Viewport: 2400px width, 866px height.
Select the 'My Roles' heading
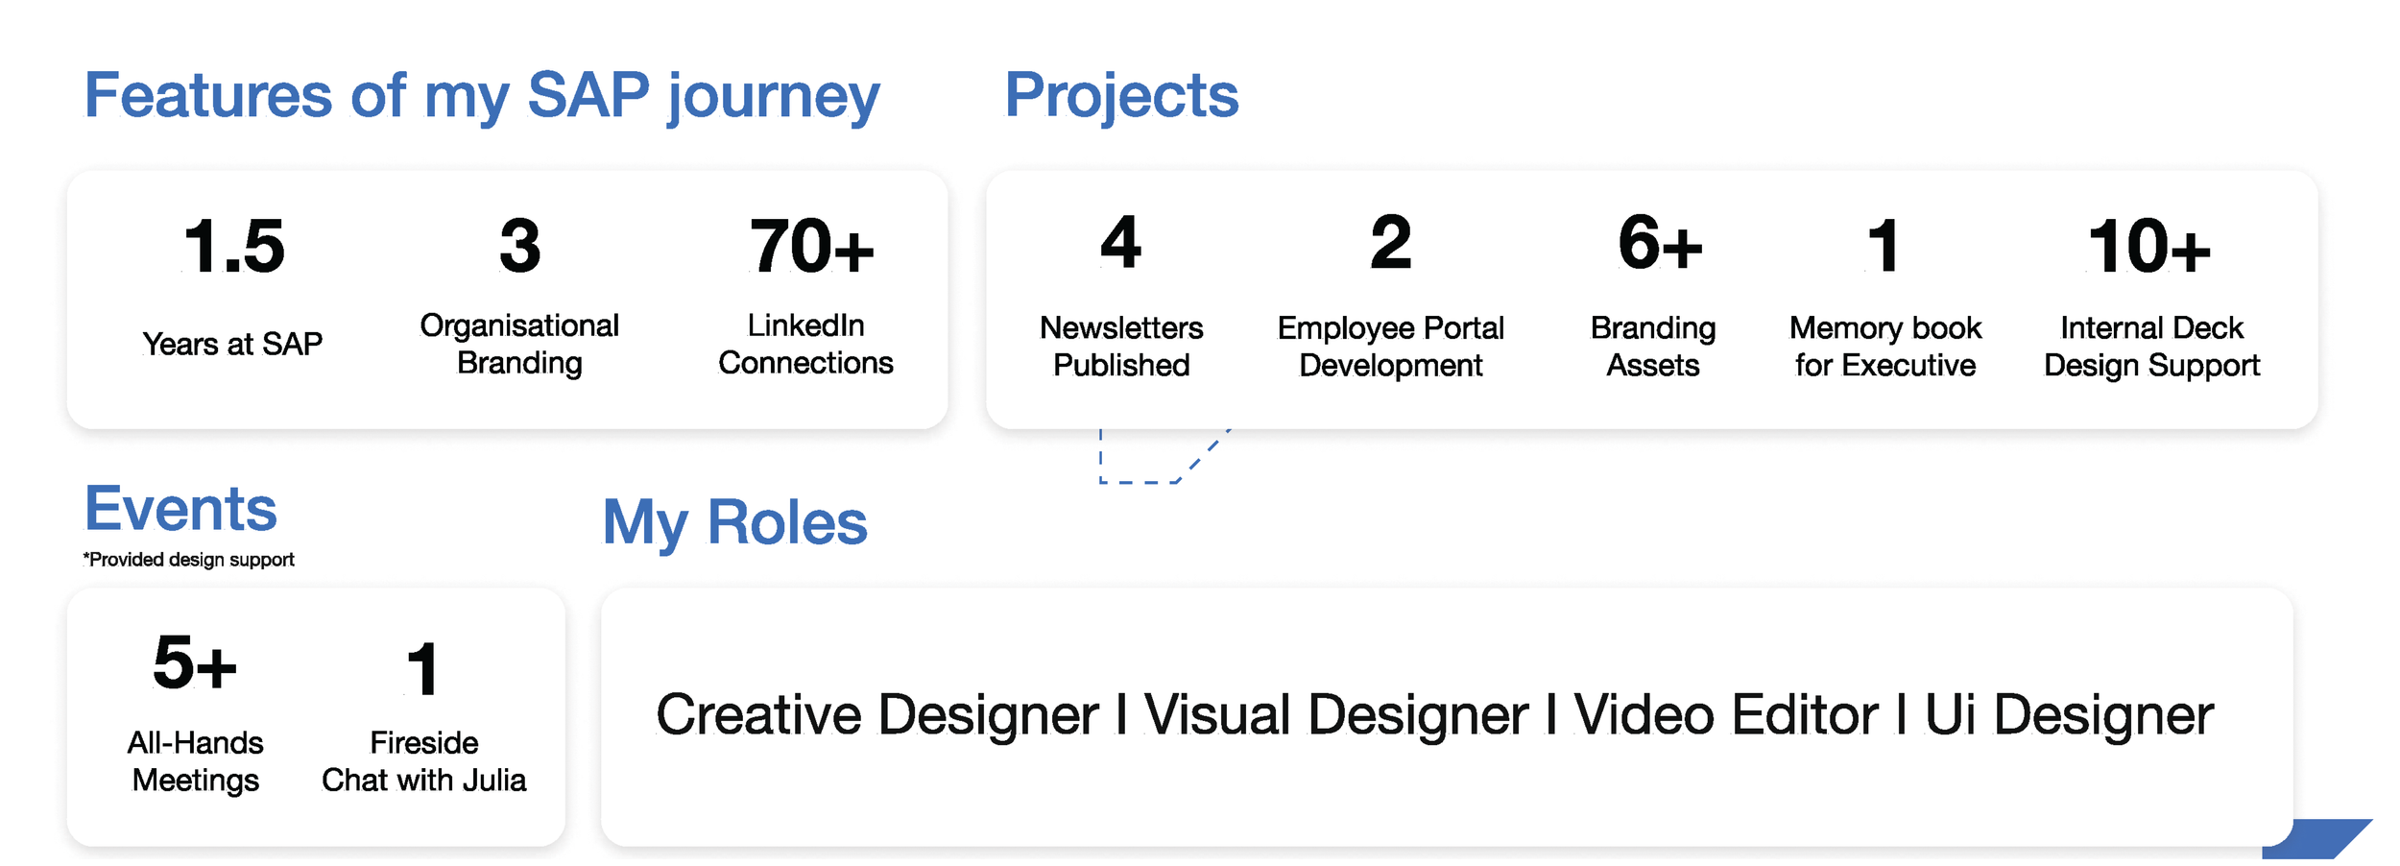click(x=734, y=523)
